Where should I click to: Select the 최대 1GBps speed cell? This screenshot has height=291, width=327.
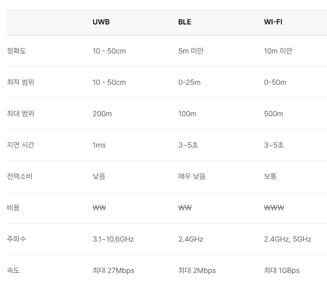(x=281, y=270)
